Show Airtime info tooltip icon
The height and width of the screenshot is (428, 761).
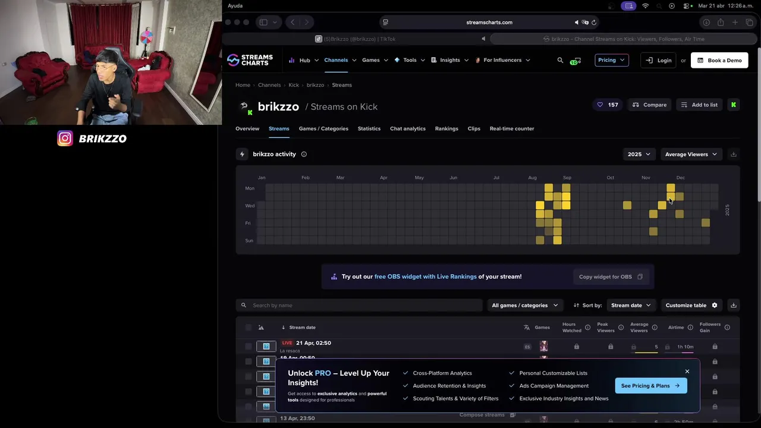coord(690,328)
